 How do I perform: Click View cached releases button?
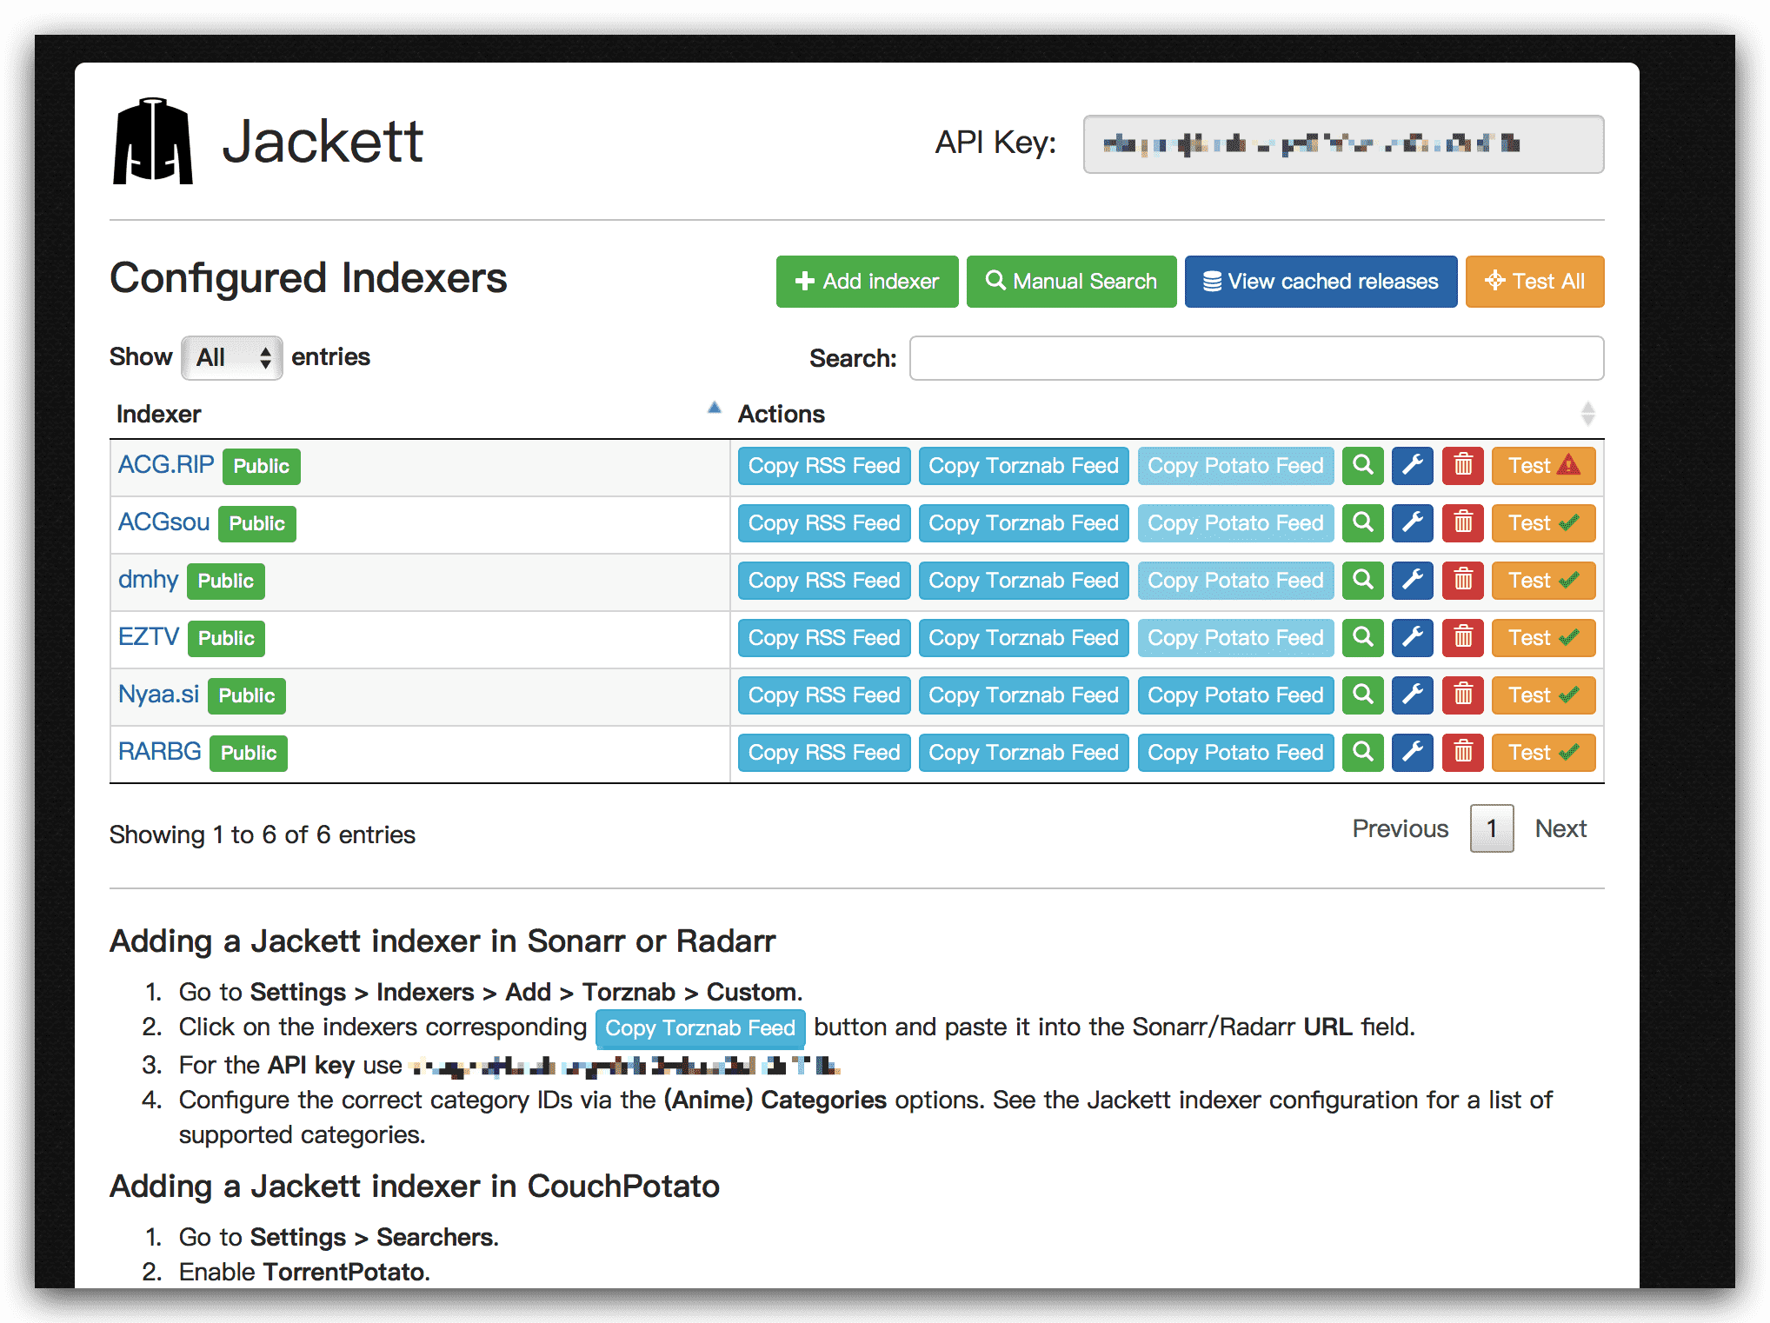(x=1321, y=282)
